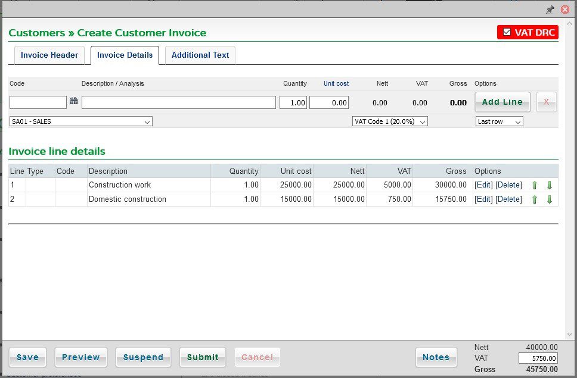Click the VAT total input field at bottom right
The height and width of the screenshot is (378, 577).
[x=538, y=358]
